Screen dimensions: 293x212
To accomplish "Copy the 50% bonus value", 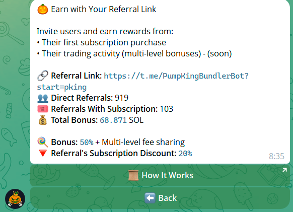I will (87, 143).
